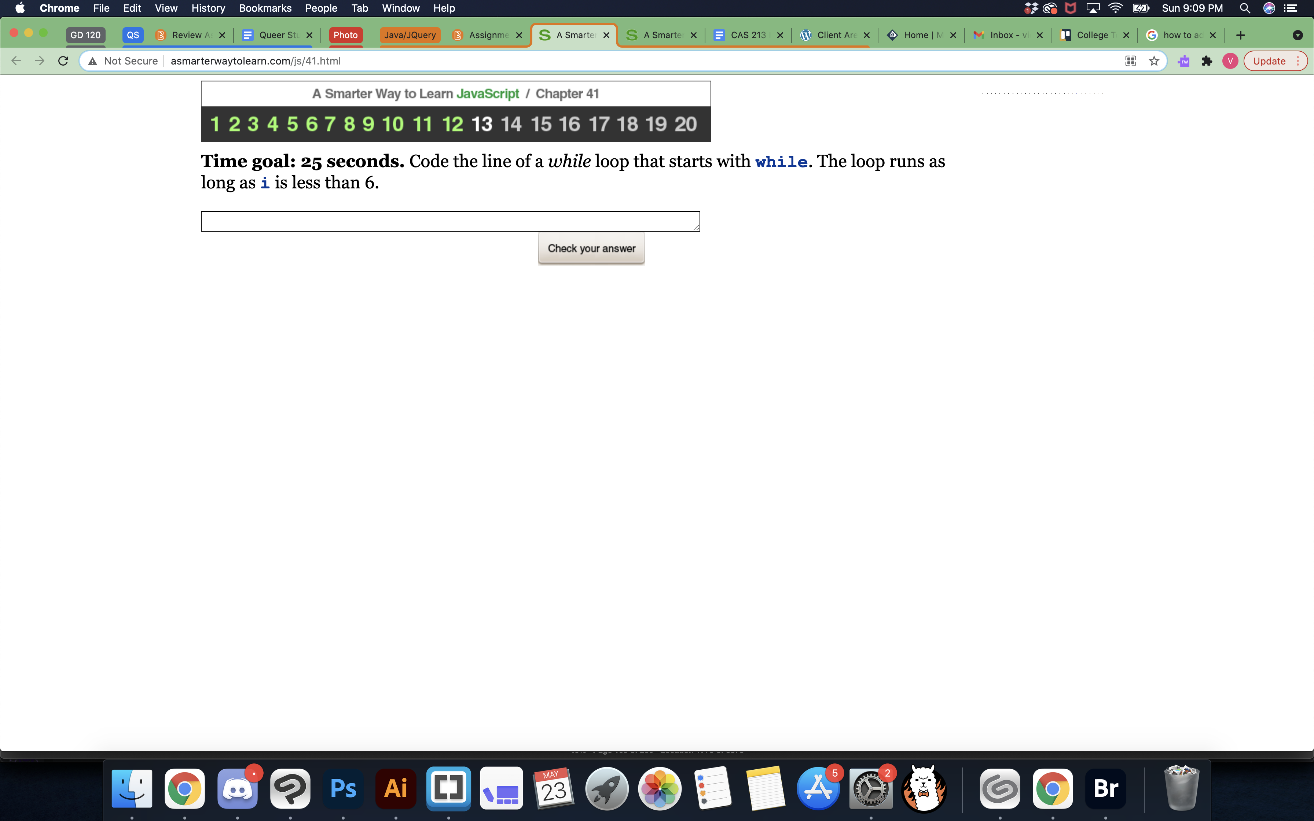Click the Not Secure warning icon

click(93, 61)
